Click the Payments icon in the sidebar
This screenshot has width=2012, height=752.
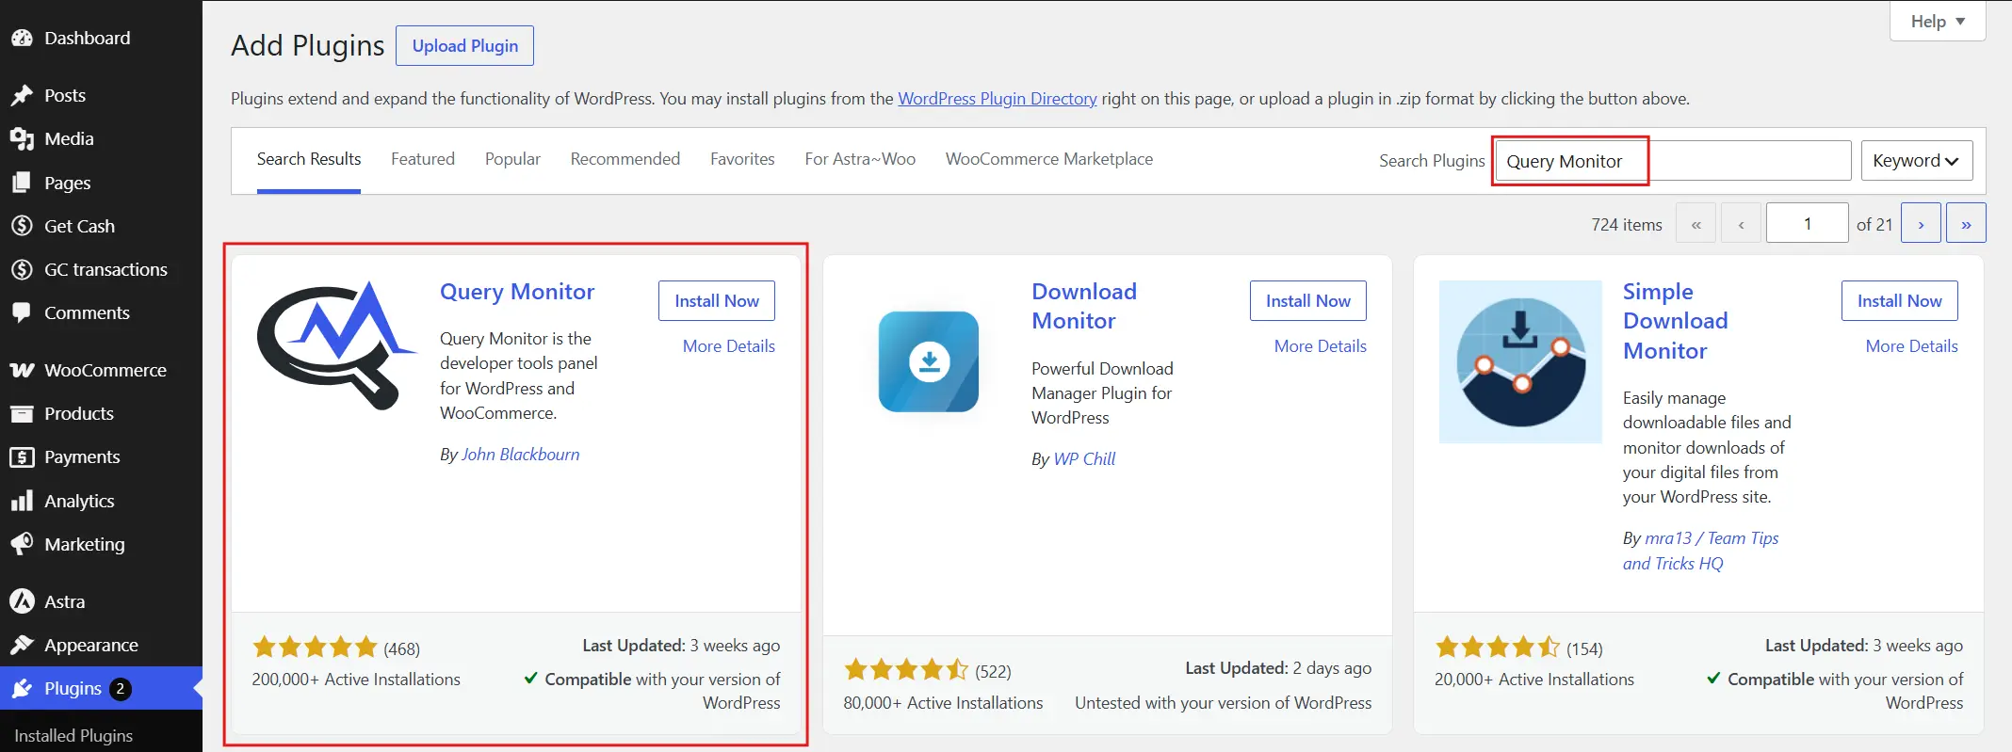tap(22, 457)
